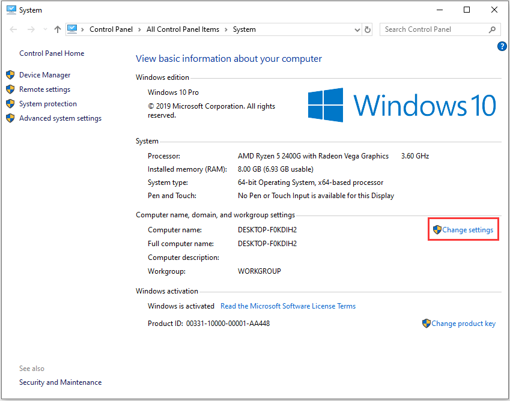This screenshot has height=401, width=510.
Task: Expand chevron after All Control Panel Items
Action: pyautogui.click(x=226, y=29)
